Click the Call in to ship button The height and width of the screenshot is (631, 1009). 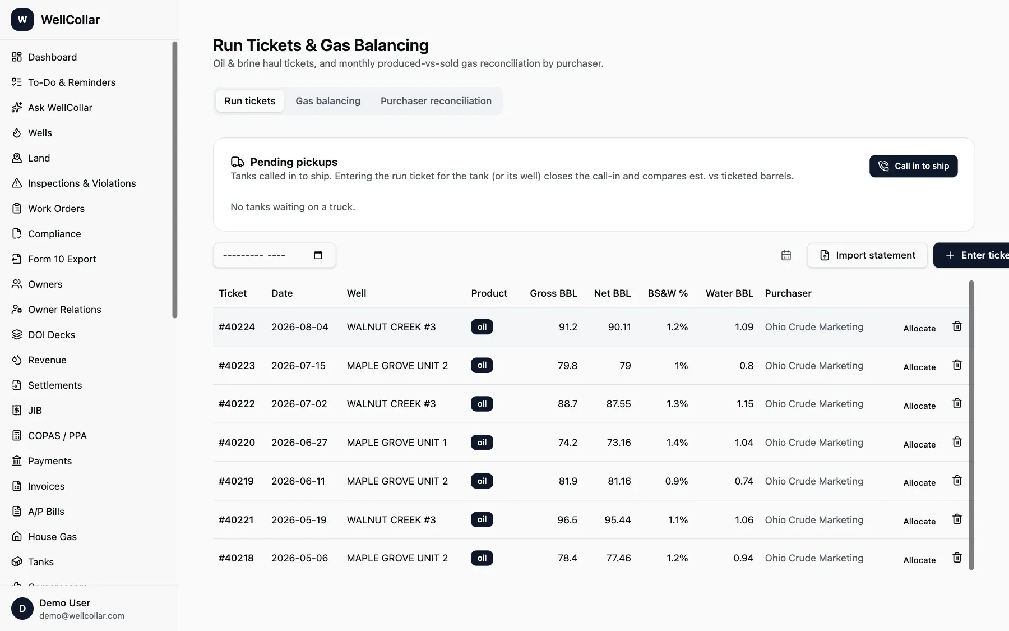tap(913, 166)
